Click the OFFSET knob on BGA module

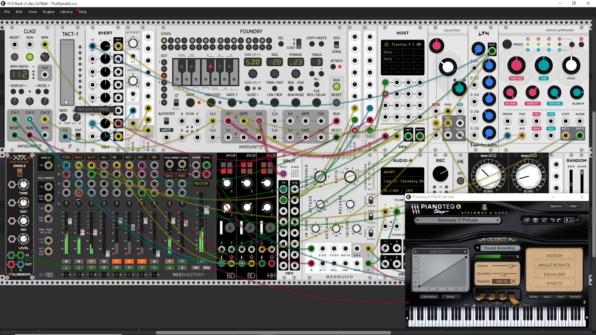(x=133, y=44)
